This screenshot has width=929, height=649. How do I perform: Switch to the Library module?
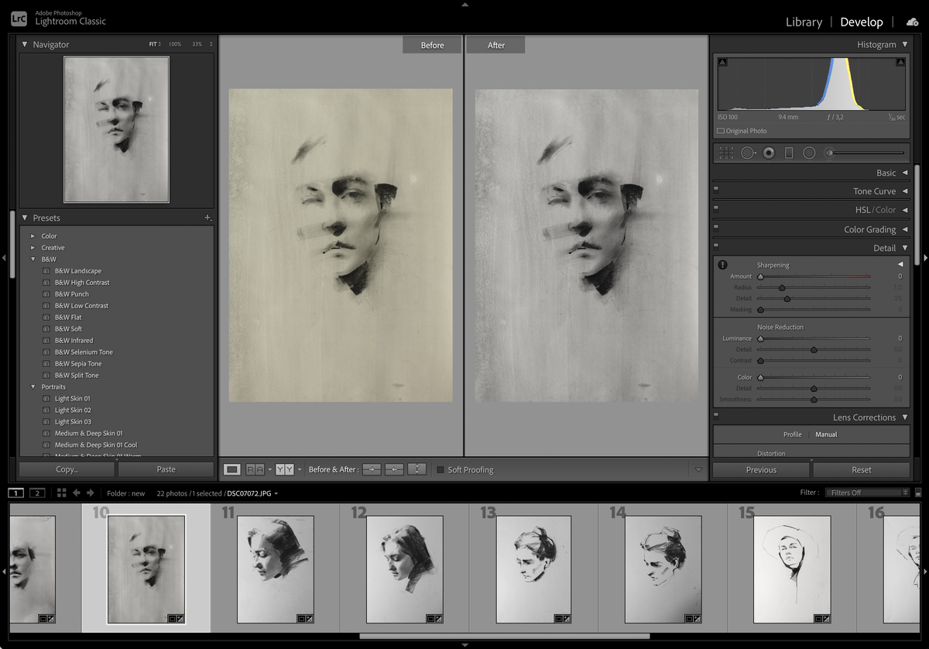point(804,22)
